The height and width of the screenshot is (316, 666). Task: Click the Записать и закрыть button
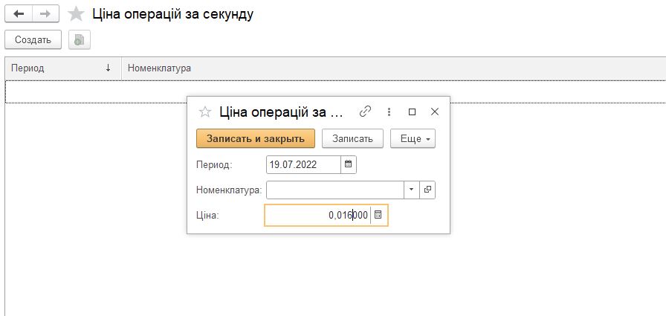[x=256, y=138]
